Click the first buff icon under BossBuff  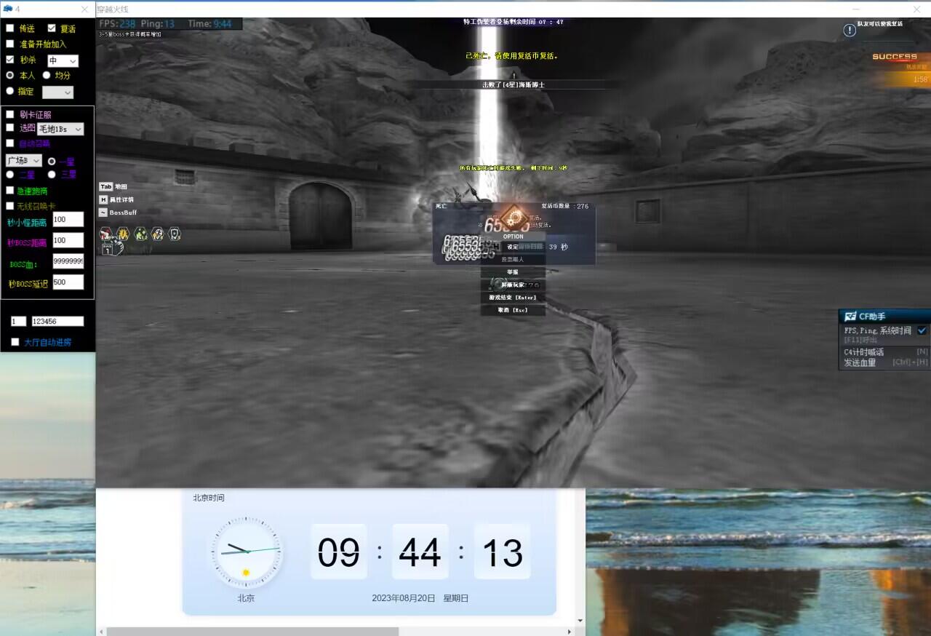(106, 234)
